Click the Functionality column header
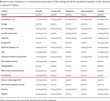This screenshot has height=101, width=110. click(56, 11)
